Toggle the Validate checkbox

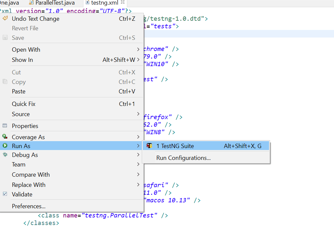5,194
